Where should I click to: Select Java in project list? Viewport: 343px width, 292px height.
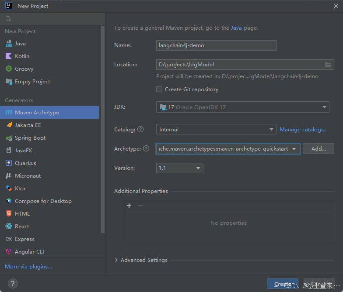click(x=49, y=44)
